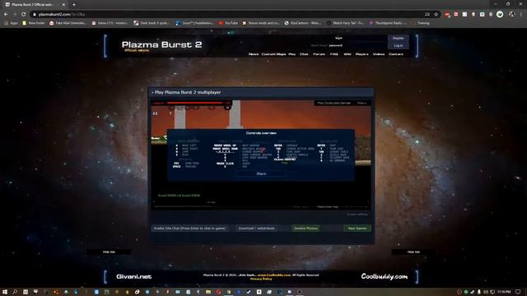Click the address bar URL
This screenshot has width=527, height=296.
62,15
